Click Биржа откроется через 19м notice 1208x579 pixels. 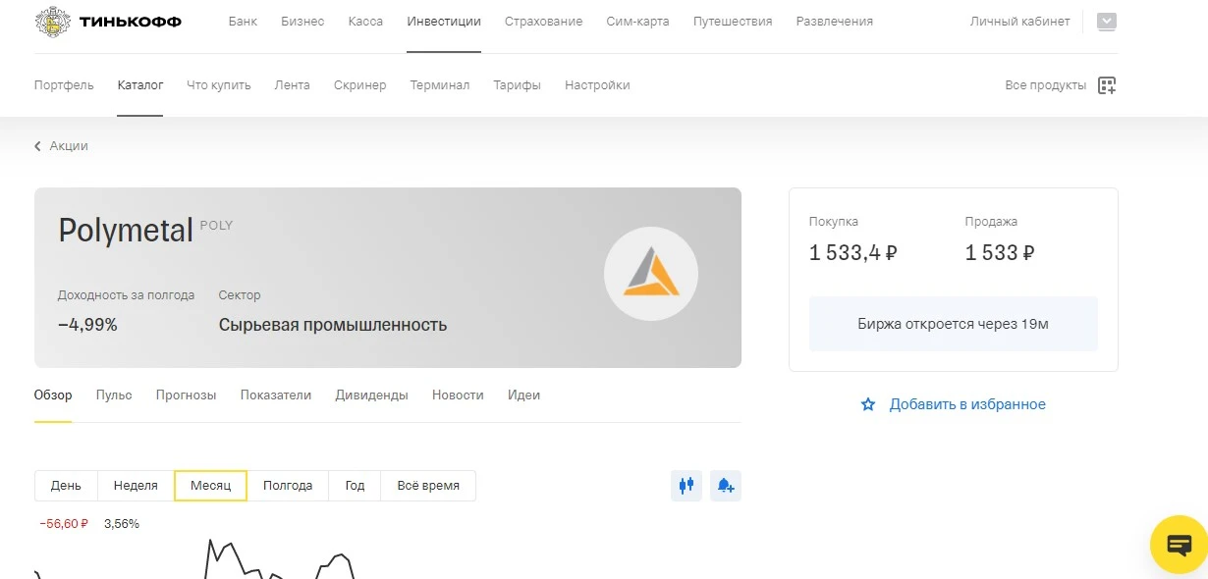(x=954, y=324)
